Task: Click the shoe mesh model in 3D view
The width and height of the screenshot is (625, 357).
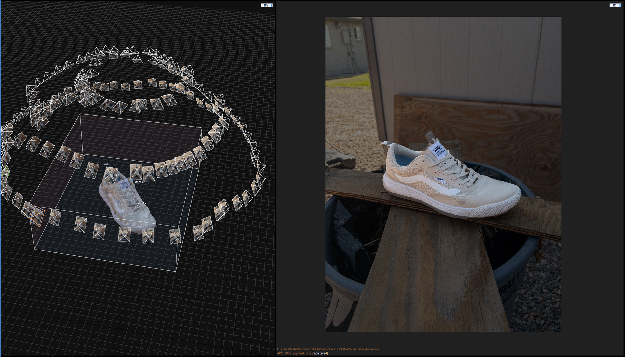Action: pyautogui.click(x=127, y=200)
